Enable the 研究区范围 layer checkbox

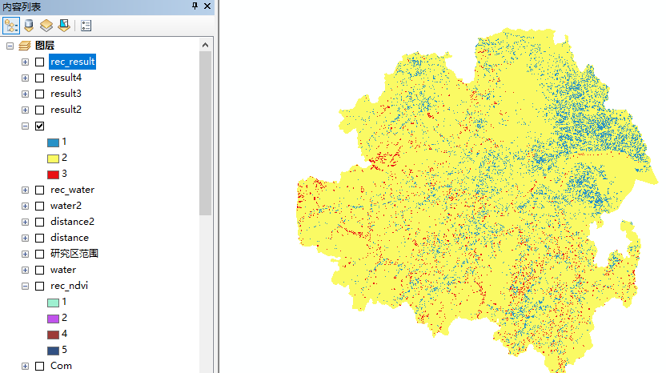pos(39,254)
